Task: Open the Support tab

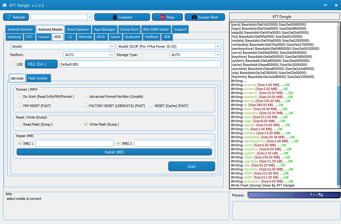Action: coord(180,29)
